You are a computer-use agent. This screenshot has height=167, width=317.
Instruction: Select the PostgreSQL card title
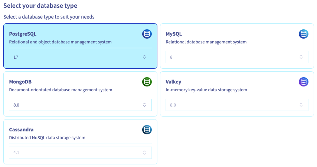tap(23, 34)
